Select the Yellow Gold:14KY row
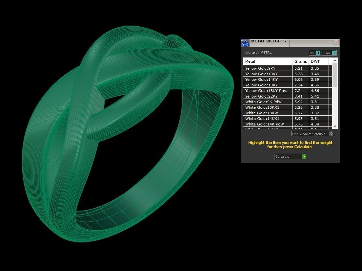Screen dimensions: 362x271 point(288,79)
